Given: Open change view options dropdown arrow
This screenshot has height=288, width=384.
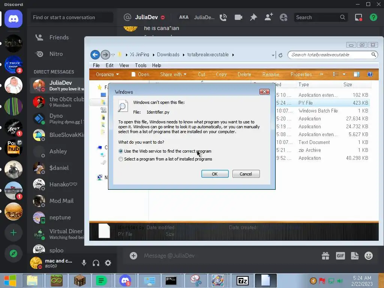Looking at the screenshot, I should (x=344, y=74).
